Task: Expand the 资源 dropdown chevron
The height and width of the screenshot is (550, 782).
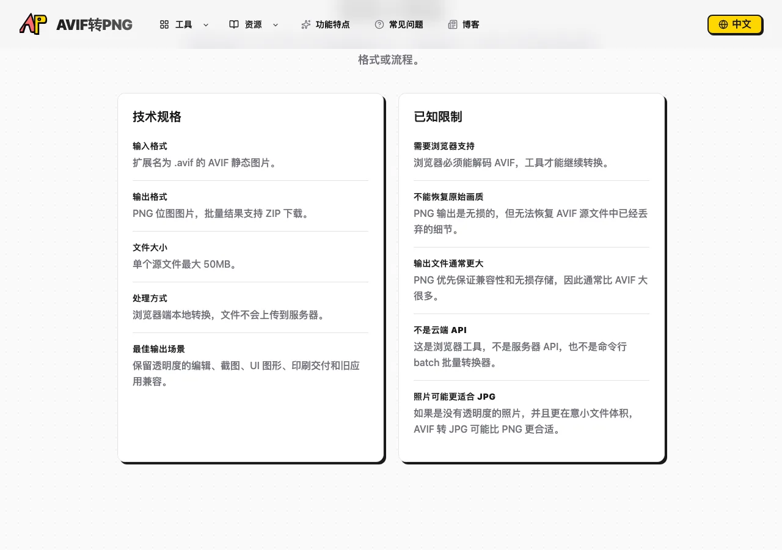Action: coord(276,24)
